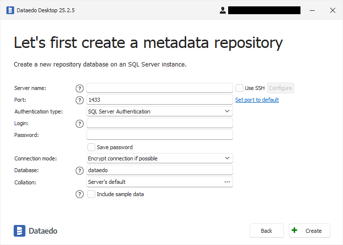Click the 'Connection mode:' label
The width and height of the screenshot is (343, 245).
36,158
